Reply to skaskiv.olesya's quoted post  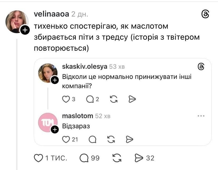90,99
